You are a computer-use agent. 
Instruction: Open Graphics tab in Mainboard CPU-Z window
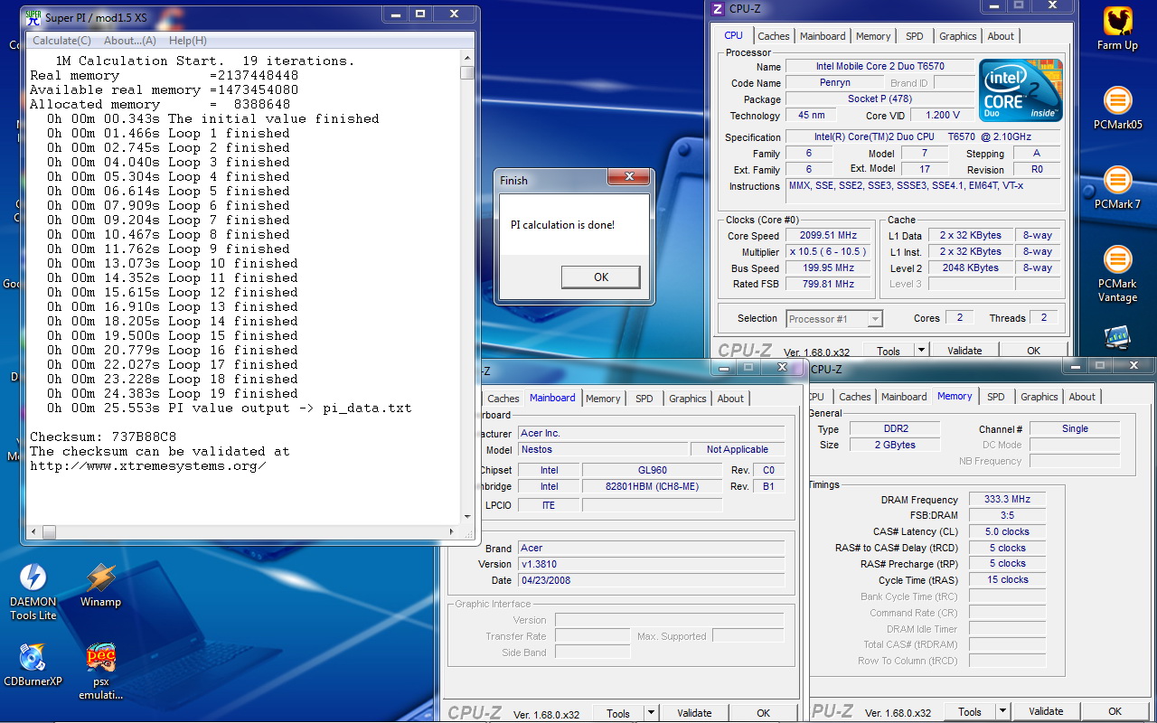[688, 399]
